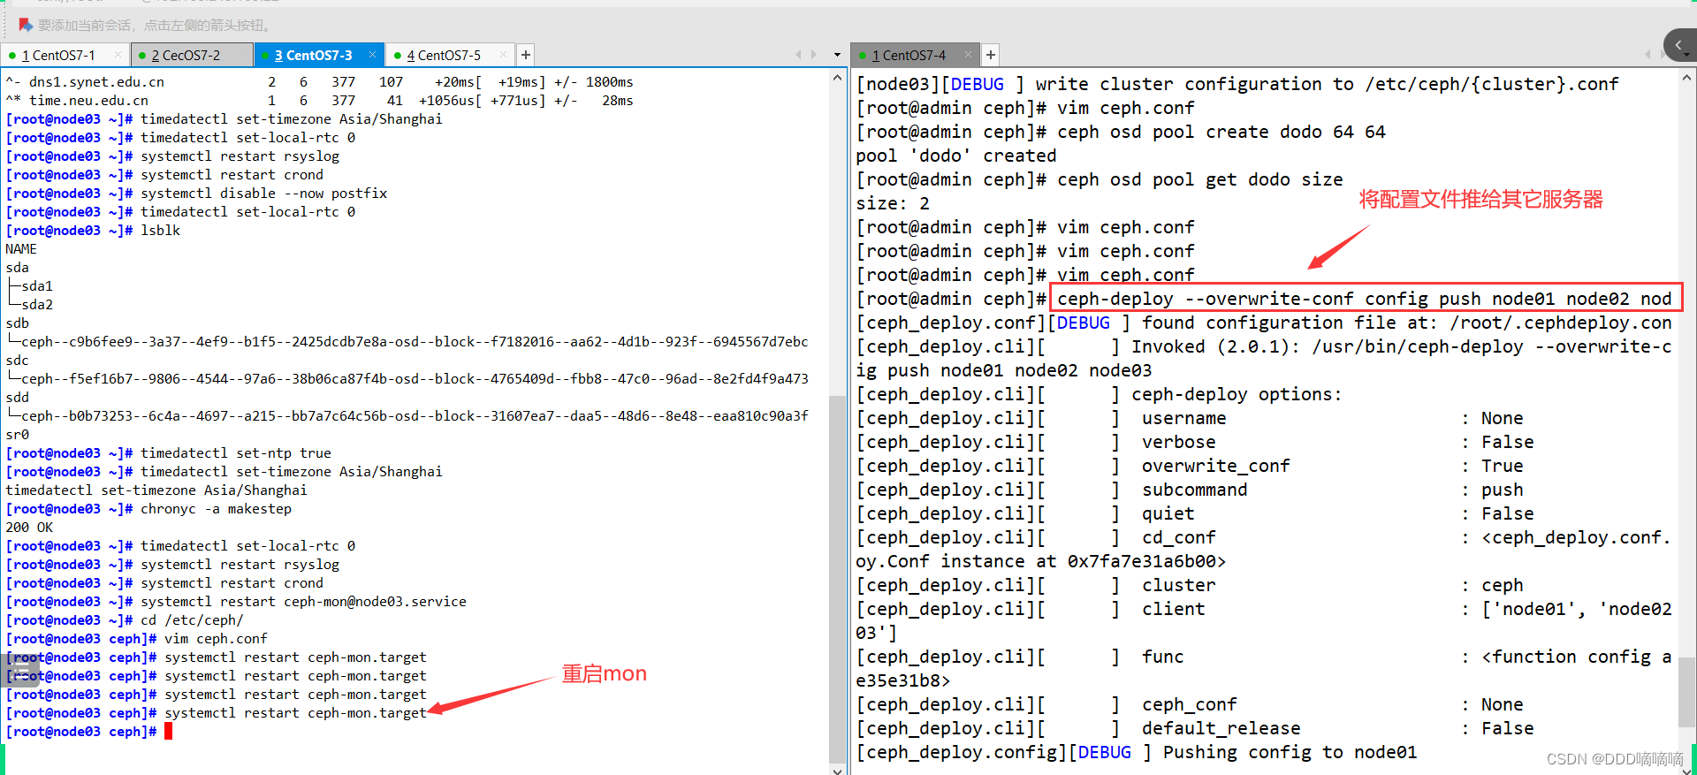Screen dimensions: 1697x775
Task: Click the dns1.synet.edu.cn text
Action: click(x=96, y=82)
